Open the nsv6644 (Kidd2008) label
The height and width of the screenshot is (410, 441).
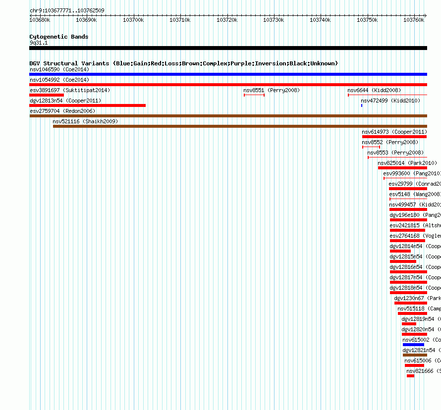[374, 90]
